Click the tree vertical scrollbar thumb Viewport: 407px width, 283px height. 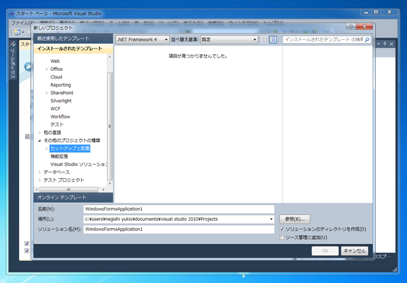(x=110, y=126)
